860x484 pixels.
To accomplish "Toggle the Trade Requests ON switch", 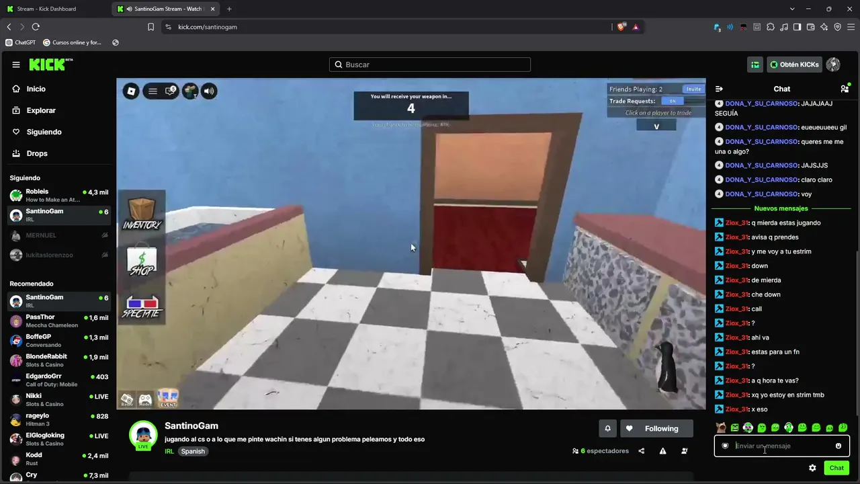I will click(673, 101).
